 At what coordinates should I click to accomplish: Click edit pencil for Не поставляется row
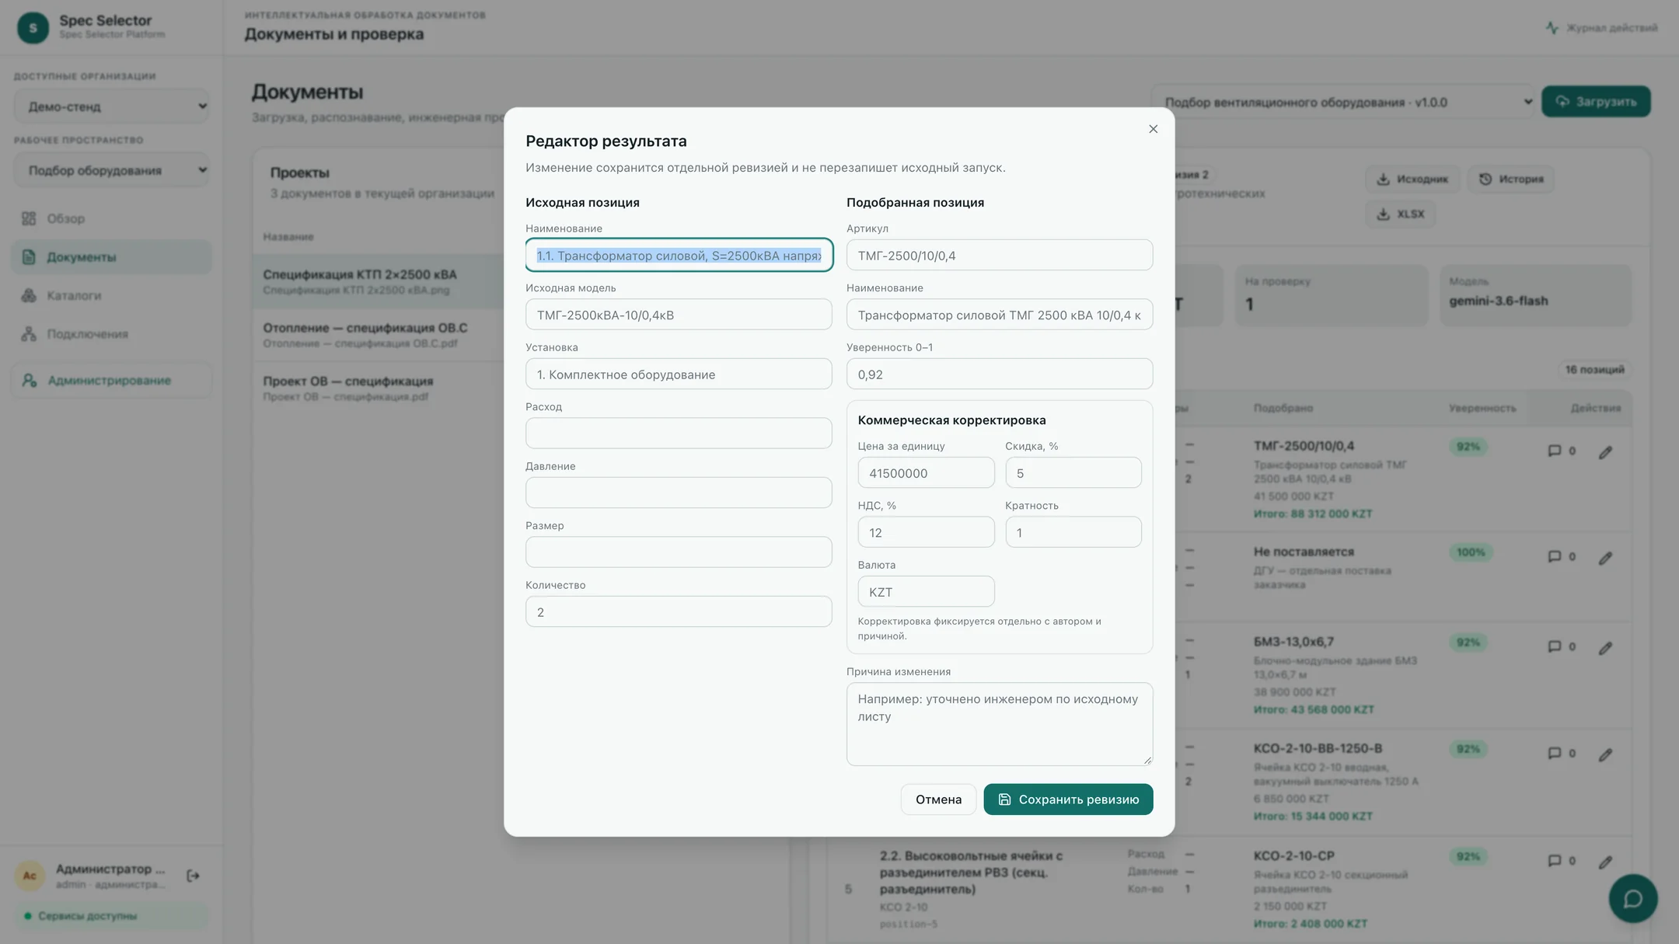[x=1605, y=558]
